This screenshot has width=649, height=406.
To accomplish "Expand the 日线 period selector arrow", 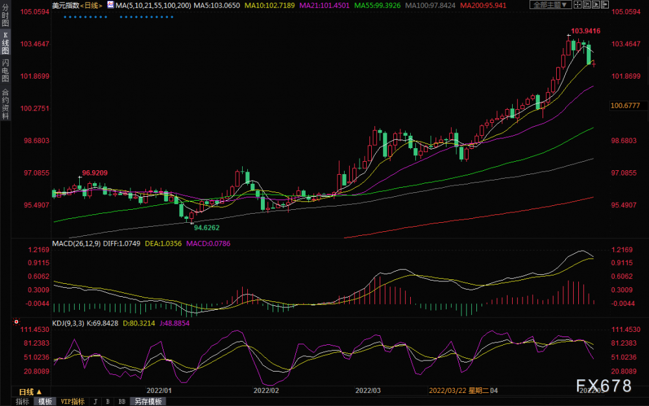I will point(39,392).
